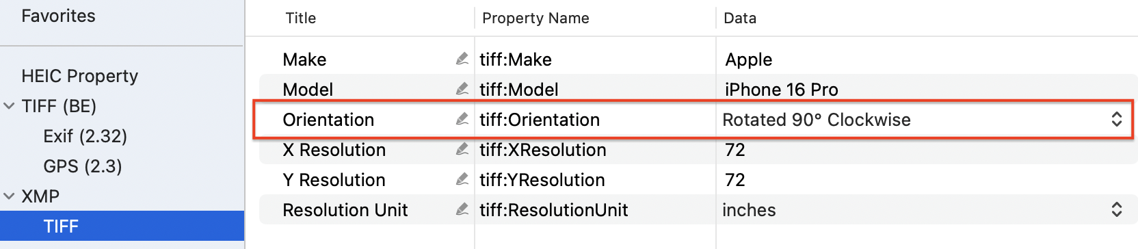Viewport: 1138px width, 249px height.
Task: Click the Favorites sidebar heading
Action: (58, 16)
